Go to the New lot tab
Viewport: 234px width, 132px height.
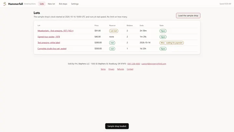(51, 4)
